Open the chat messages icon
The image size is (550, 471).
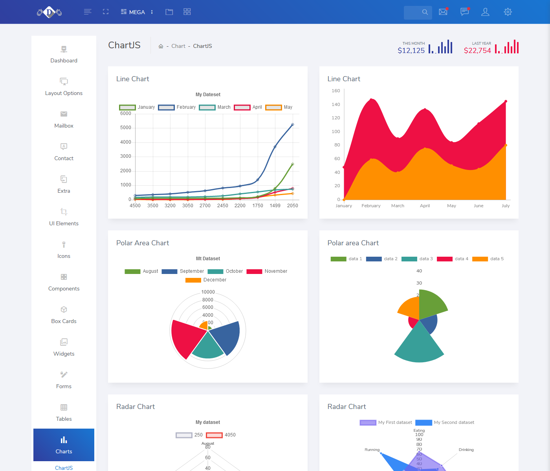tap(465, 12)
